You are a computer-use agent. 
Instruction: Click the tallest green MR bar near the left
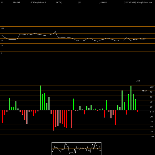pos(40,98)
